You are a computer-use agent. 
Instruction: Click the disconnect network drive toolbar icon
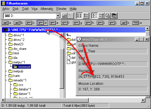71,15
